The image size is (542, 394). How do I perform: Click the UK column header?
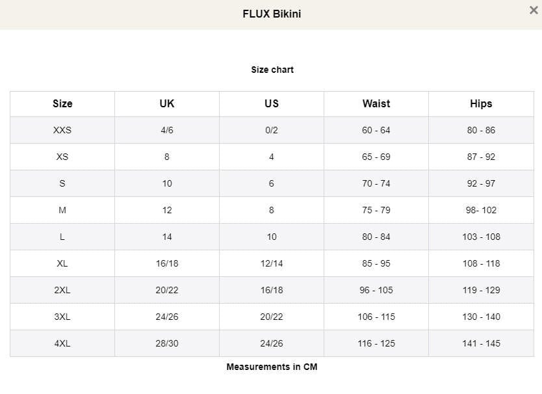tap(166, 103)
